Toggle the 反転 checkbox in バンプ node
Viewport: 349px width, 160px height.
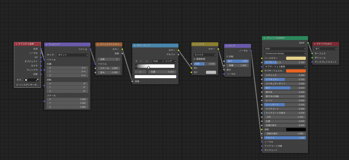click(227, 57)
